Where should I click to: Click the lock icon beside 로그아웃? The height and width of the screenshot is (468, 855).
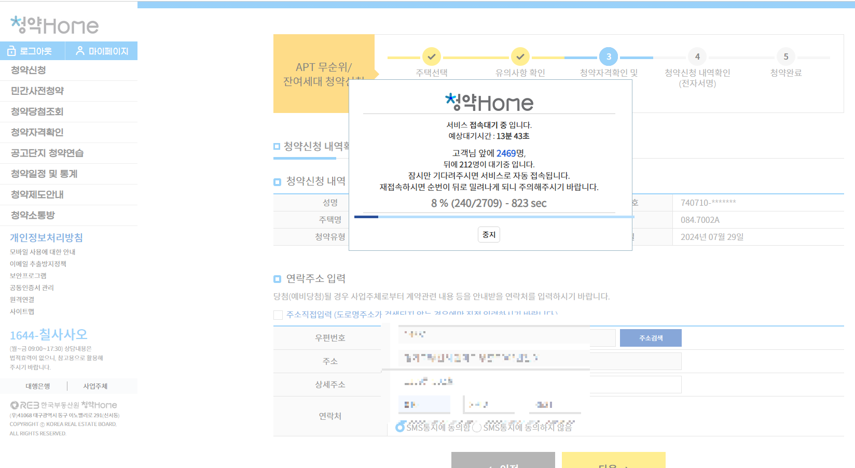click(x=11, y=51)
